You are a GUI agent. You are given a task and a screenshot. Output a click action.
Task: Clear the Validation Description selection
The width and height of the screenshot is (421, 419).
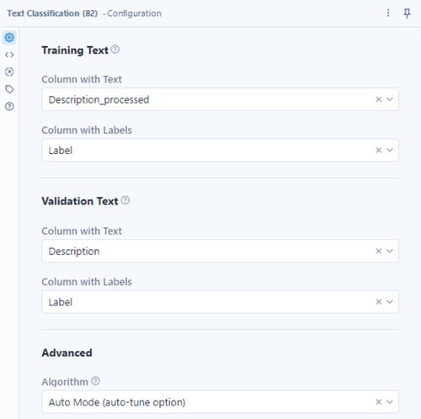point(379,251)
